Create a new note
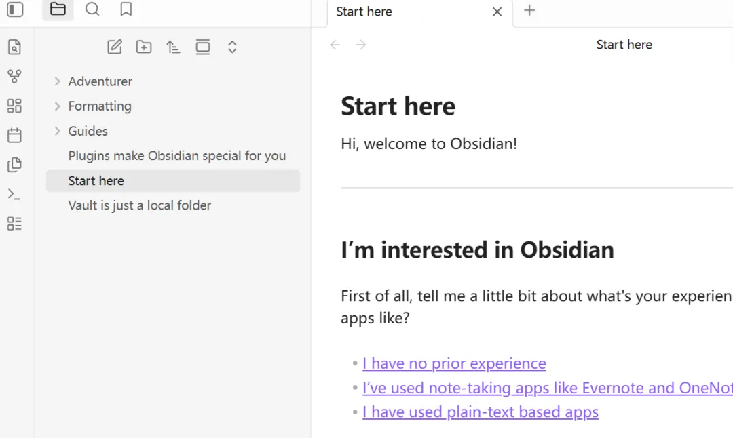Screen dimensions: 733x438 pyautogui.click(x=115, y=47)
